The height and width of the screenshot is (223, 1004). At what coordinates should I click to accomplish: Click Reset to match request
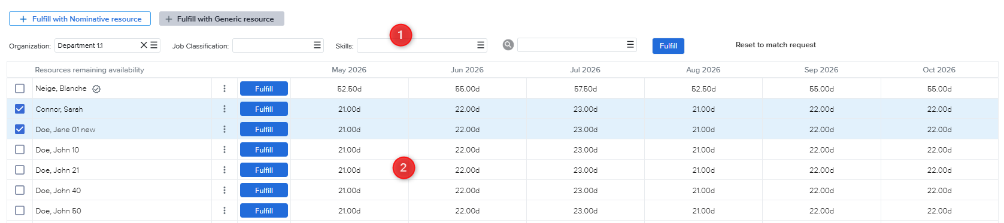pyautogui.click(x=775, y=45)
